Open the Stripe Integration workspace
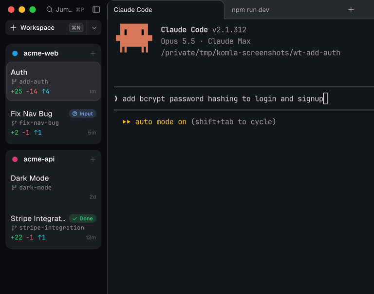Screen dimensions: 374x294 click(54, 228)
